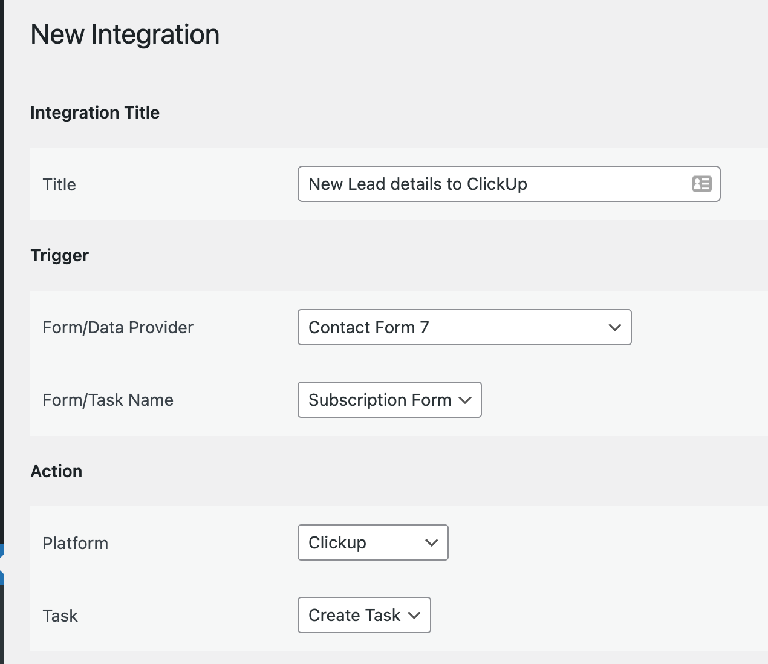Click the Action section header
The image size is (768, 664).
[x=56, y=471]
